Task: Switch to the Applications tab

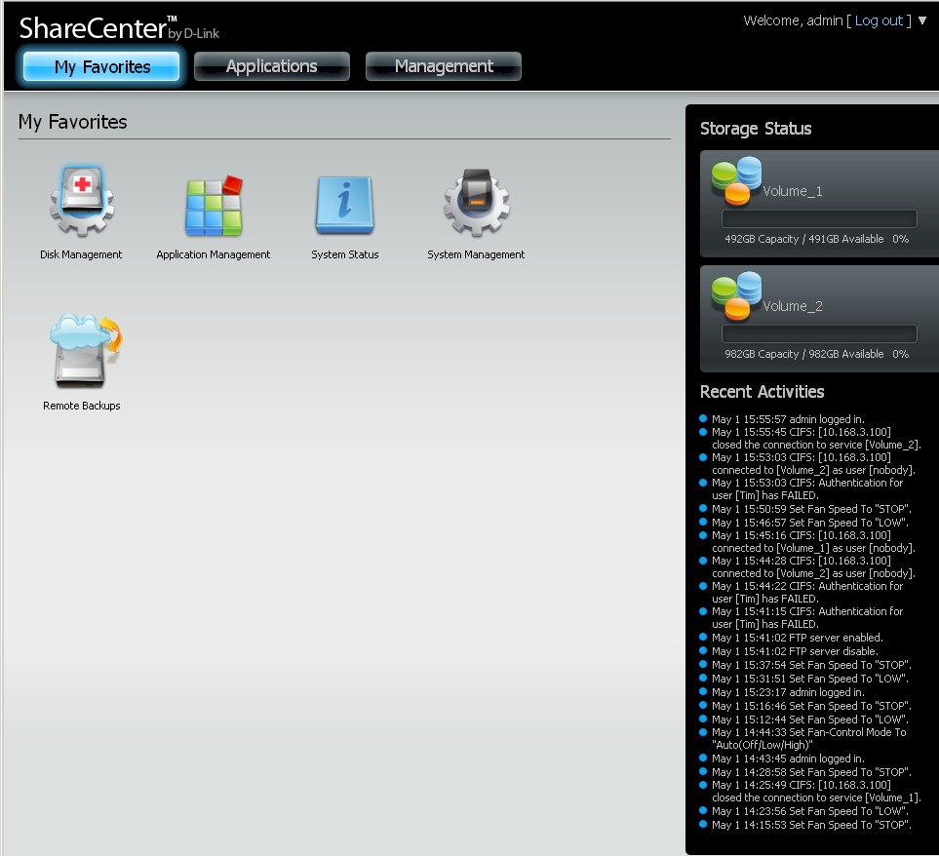Action: point(272,66)
